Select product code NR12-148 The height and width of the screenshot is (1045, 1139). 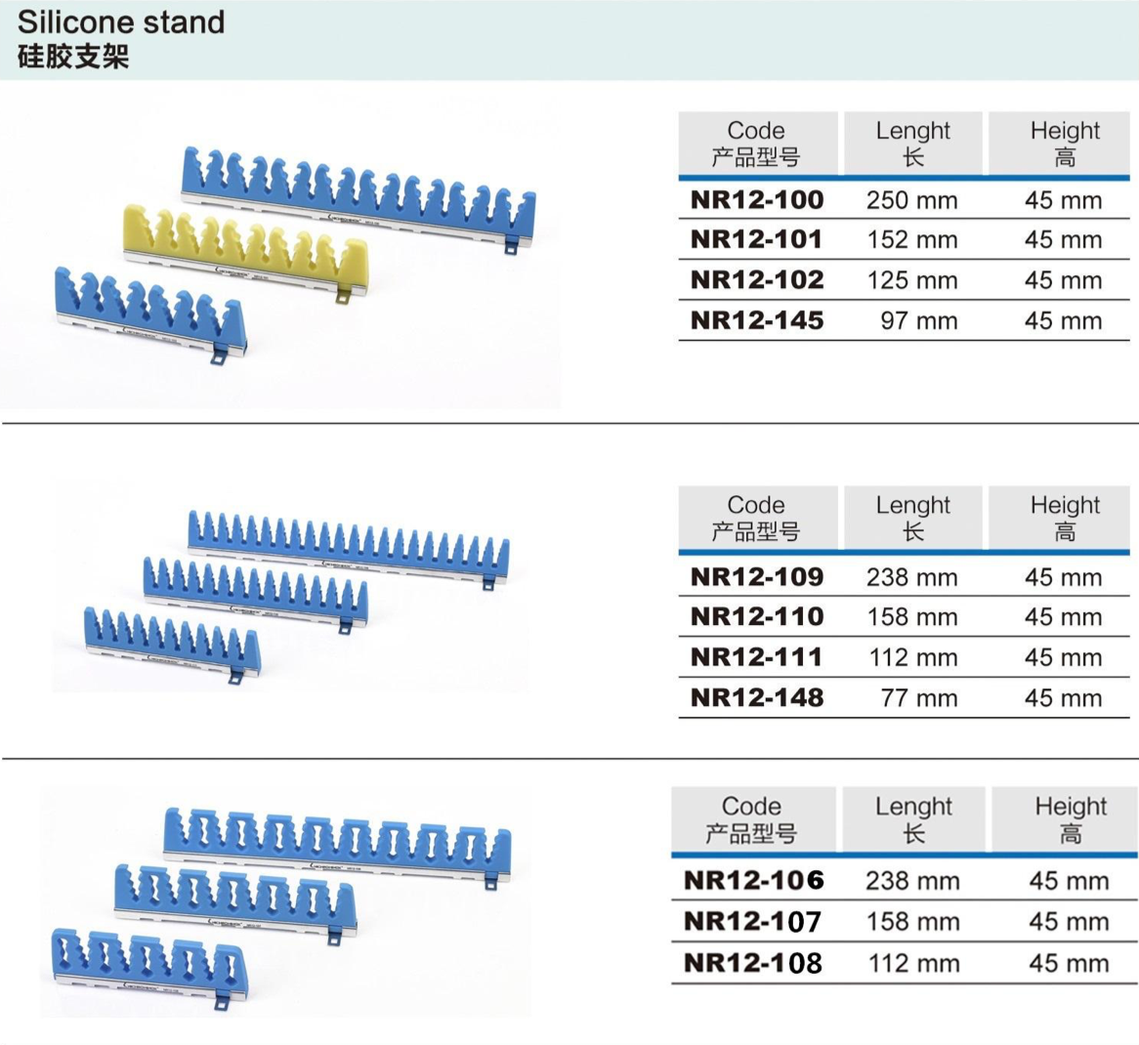[x=757, y=698]
